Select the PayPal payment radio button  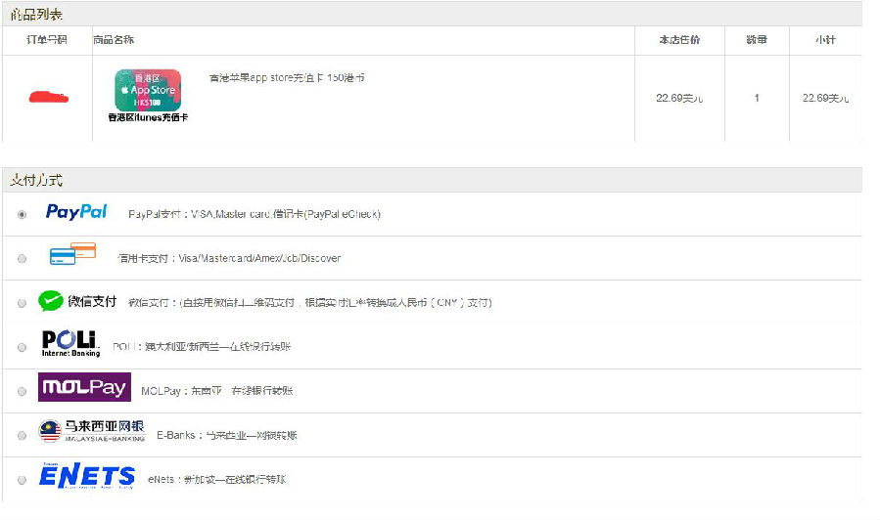(22, 215)
